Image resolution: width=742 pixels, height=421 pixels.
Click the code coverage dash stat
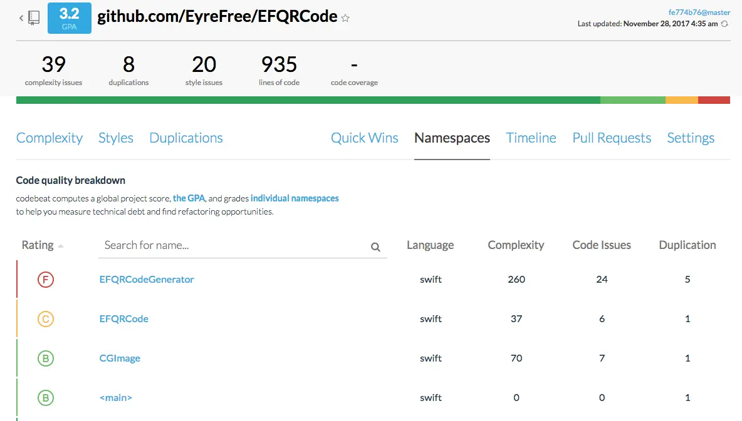click(x=354, y=71)
